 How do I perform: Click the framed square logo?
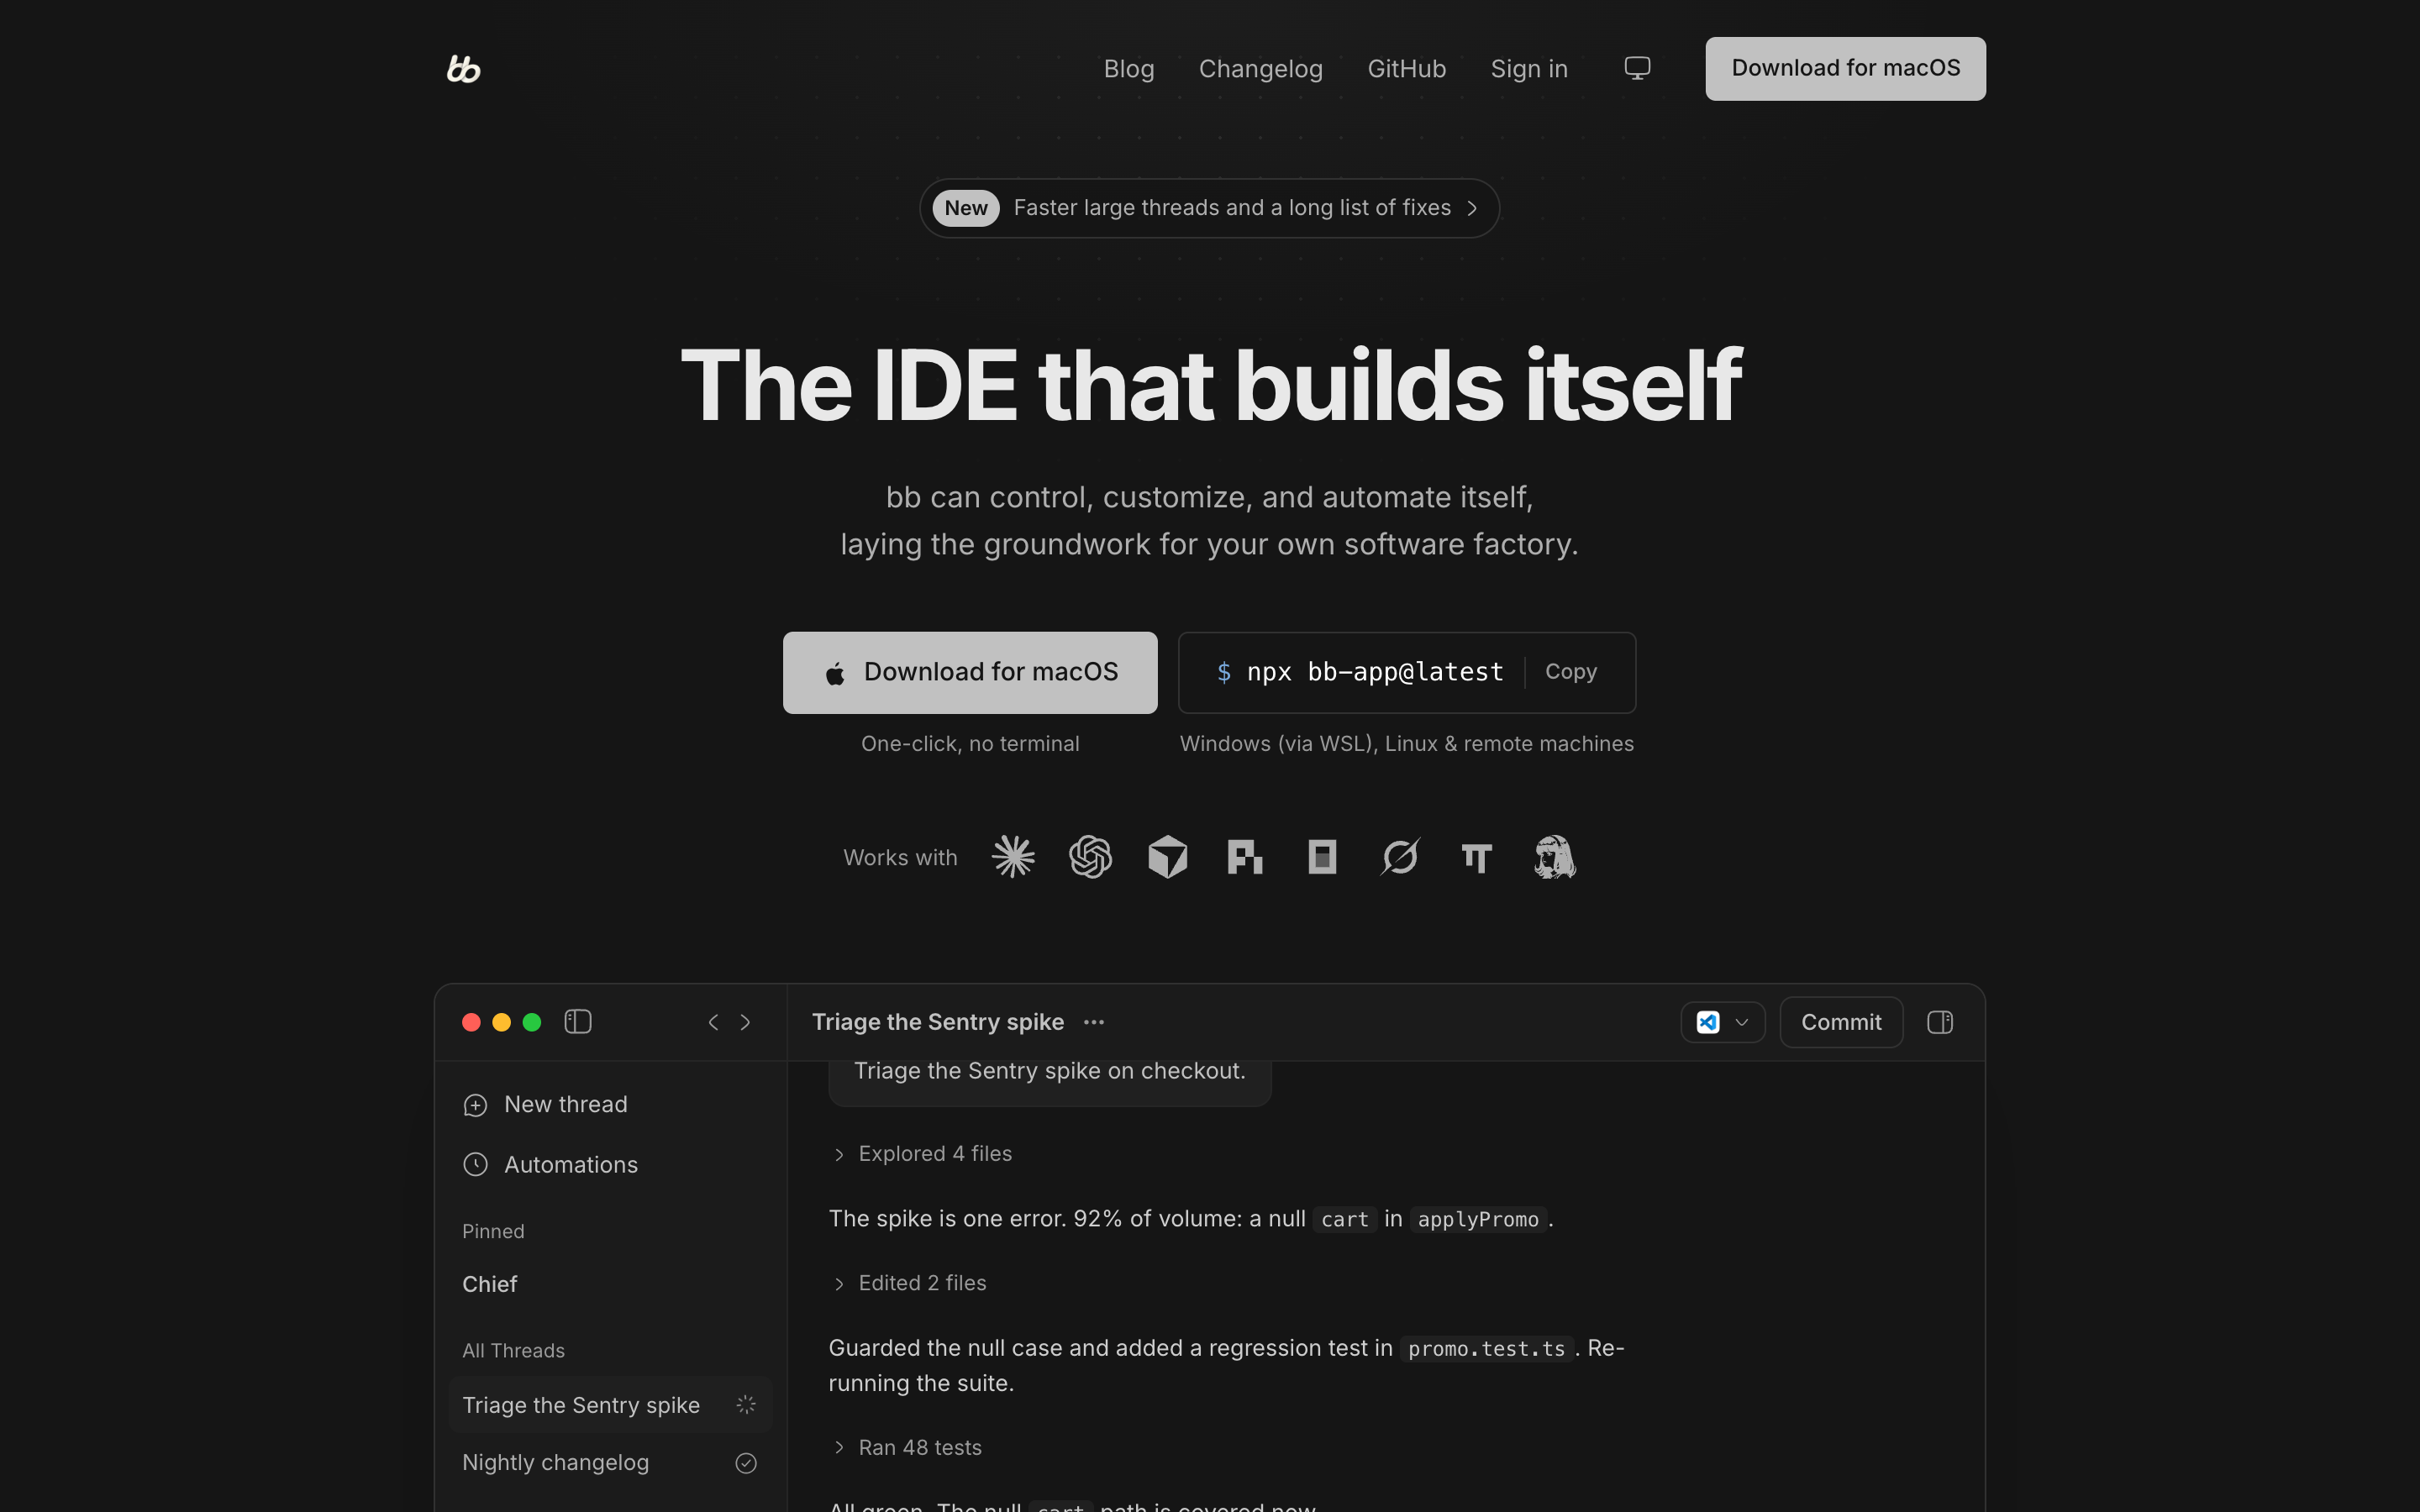point(1322,857)
